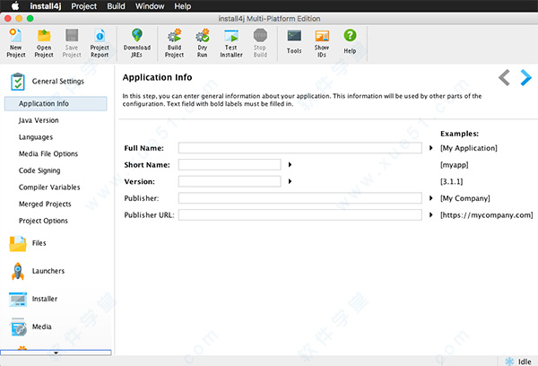
Task: Select Media File Options in sidebar
Action: [x=48, y=153]
